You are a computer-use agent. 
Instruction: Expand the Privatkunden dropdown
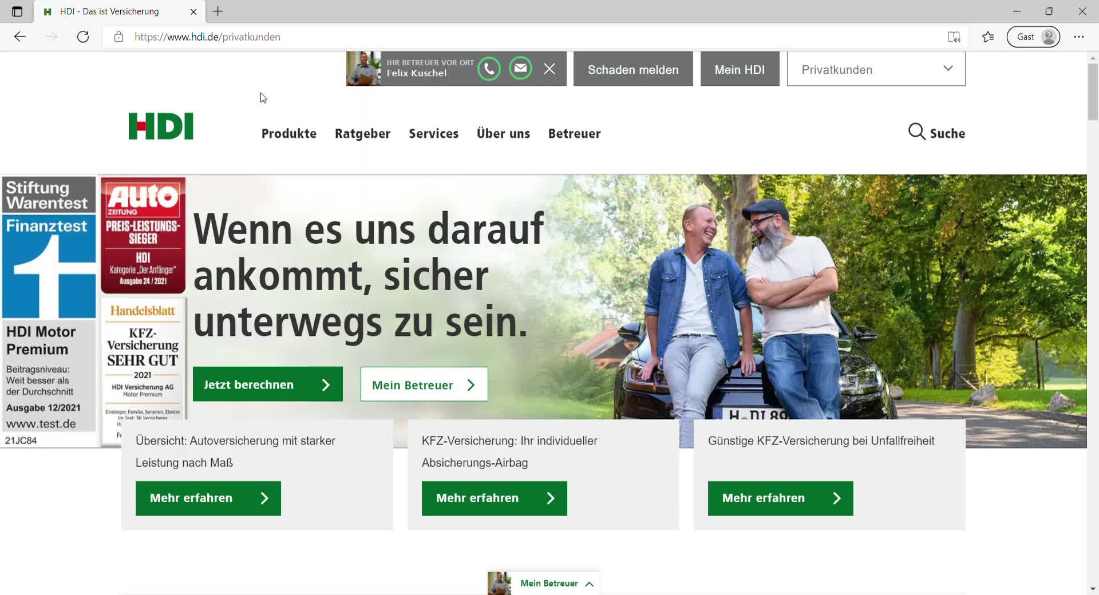tap(876, 69)
